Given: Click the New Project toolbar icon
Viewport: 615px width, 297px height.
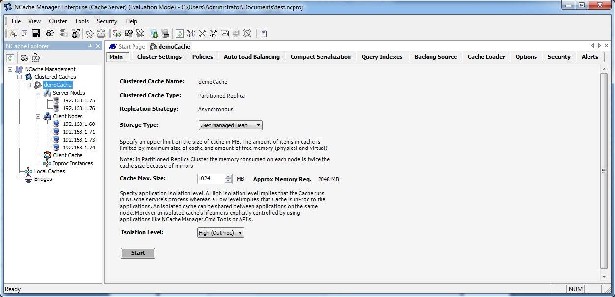Looking at the screenshot, I should pos(13,33).
